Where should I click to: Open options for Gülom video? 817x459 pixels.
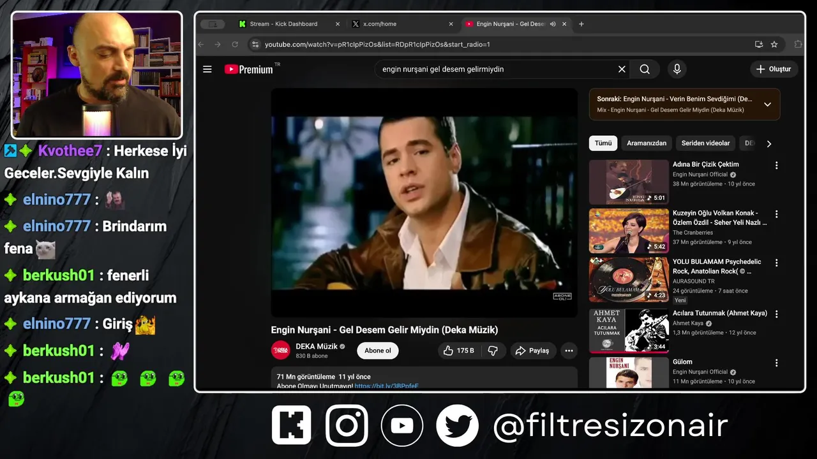coord(776,363)
